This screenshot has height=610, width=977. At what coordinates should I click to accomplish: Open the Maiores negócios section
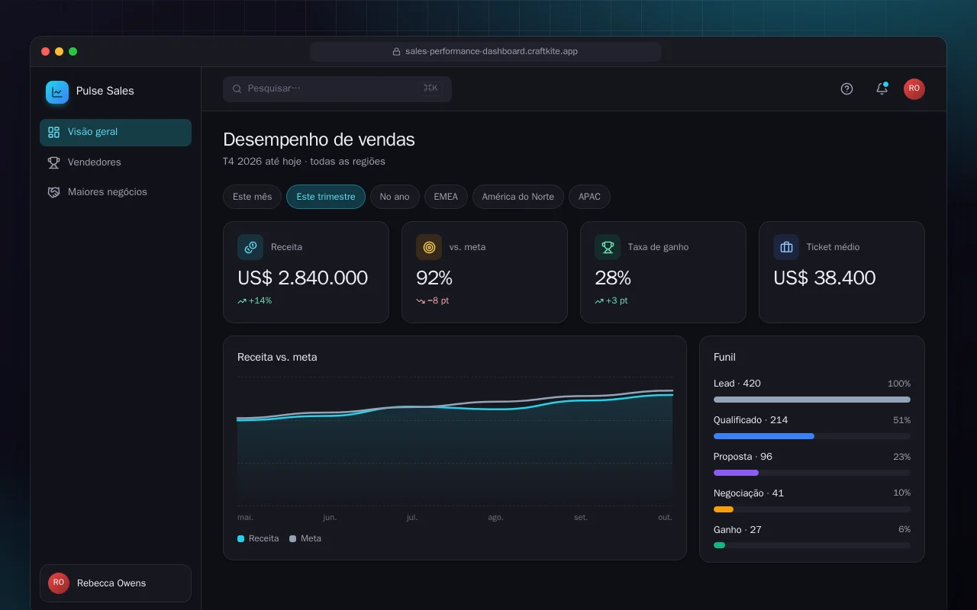click(x=115, y=192)
